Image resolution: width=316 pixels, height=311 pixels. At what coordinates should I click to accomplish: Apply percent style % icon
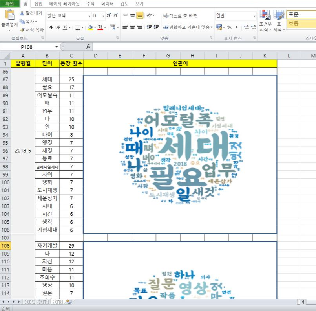pos(229,27)
